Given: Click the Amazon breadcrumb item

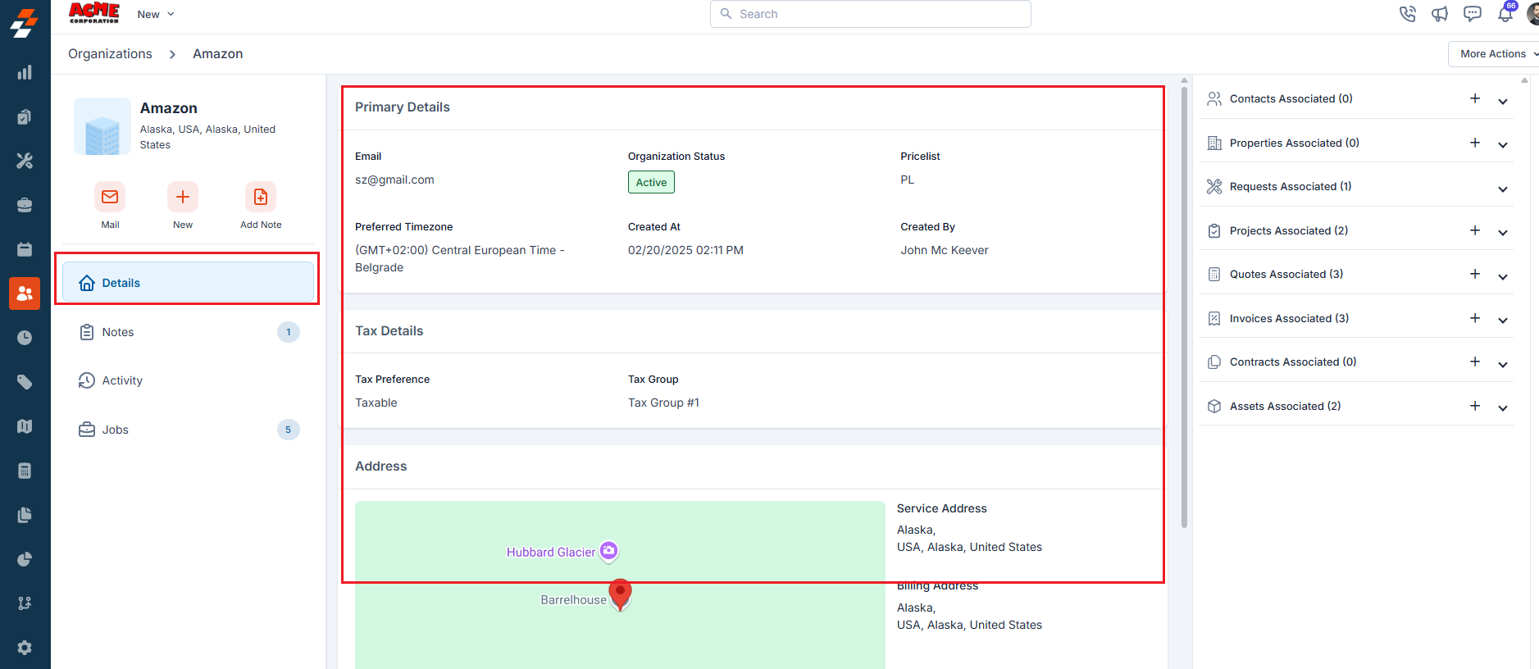Looking at the screenshot, I should click(x=217, y=53).
